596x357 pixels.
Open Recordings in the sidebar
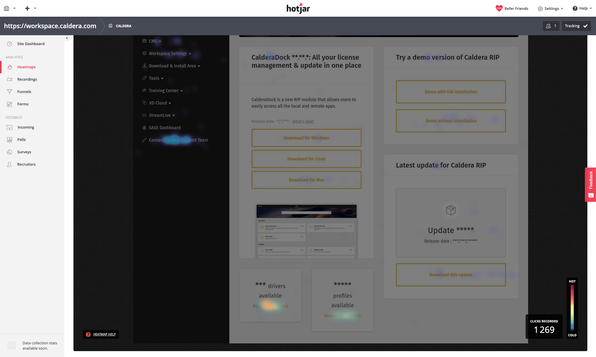[27, 79]
